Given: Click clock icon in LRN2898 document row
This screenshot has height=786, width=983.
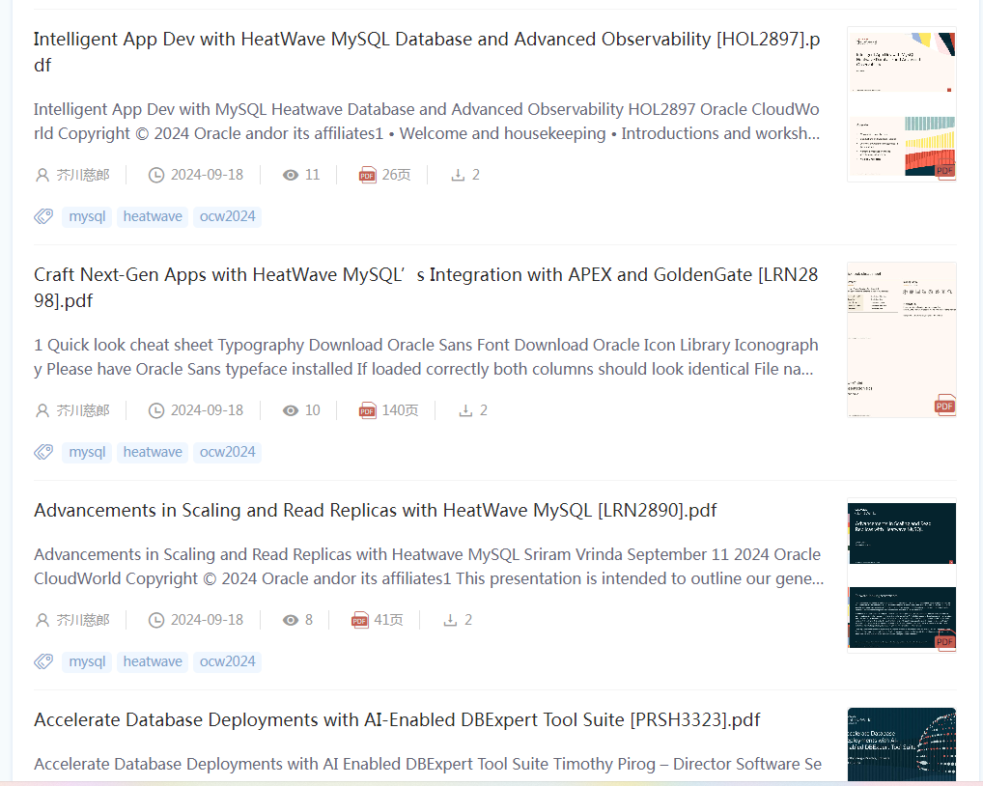Looking at the screenshot, I should 156,410.
